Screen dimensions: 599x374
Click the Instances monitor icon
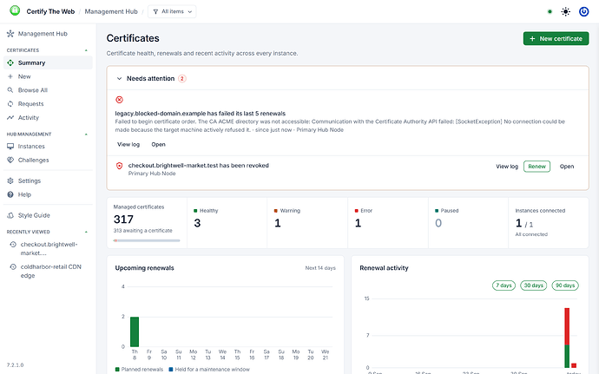10,147
